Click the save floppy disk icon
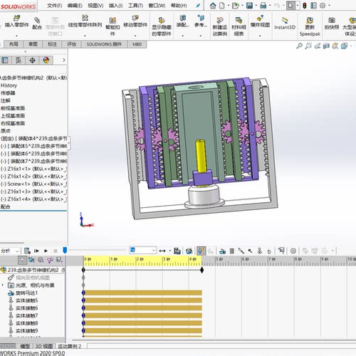The image size is (356, 356). point(249,6)
